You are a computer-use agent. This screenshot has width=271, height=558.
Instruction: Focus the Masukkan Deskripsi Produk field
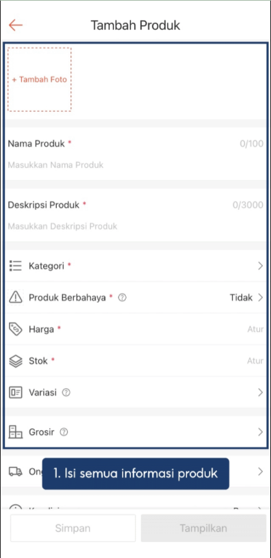pyautogui.click(x=135, y=226)
